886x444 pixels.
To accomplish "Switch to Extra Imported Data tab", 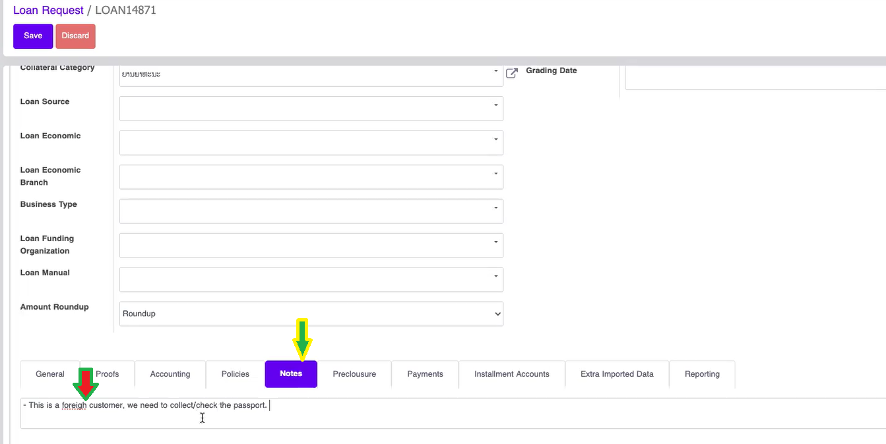I will 617,374.
